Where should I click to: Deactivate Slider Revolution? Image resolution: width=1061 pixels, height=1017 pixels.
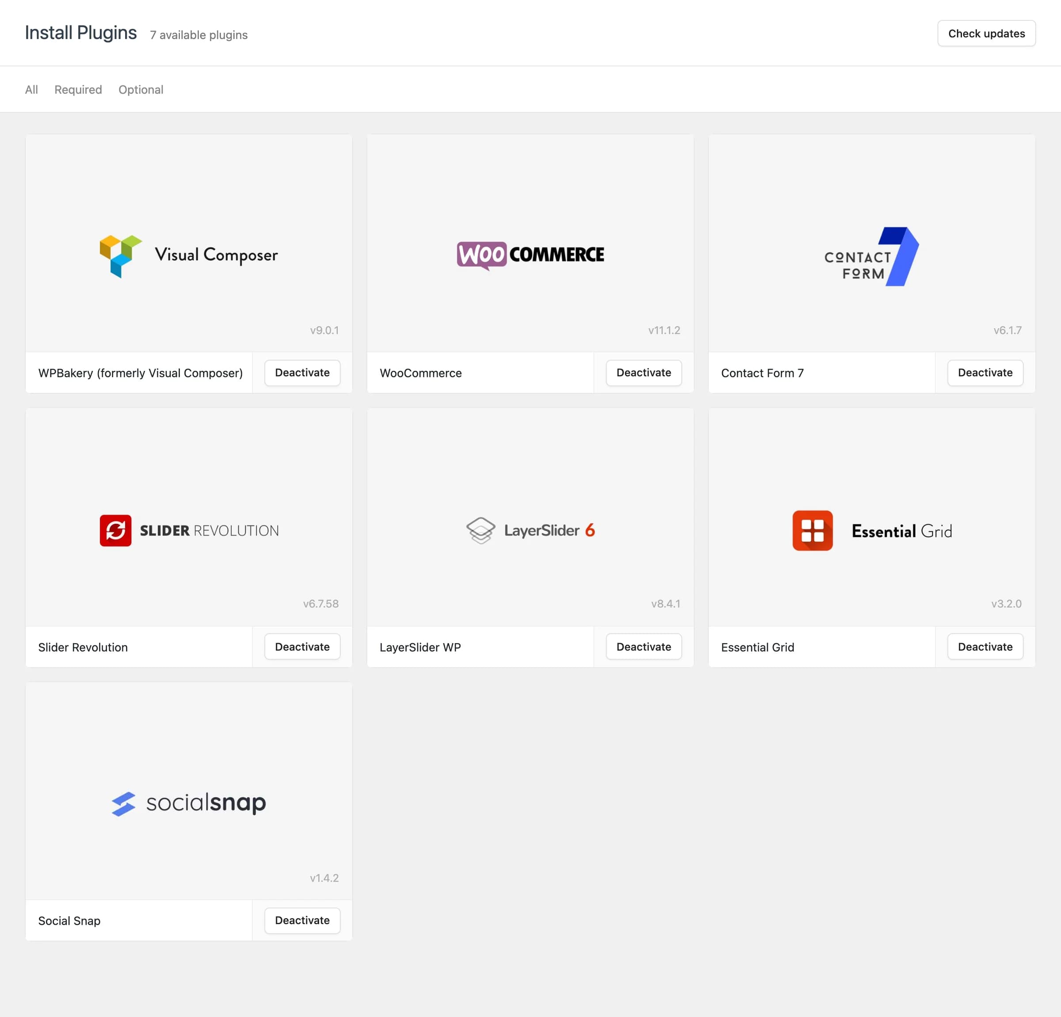click(x=302, y=647)
